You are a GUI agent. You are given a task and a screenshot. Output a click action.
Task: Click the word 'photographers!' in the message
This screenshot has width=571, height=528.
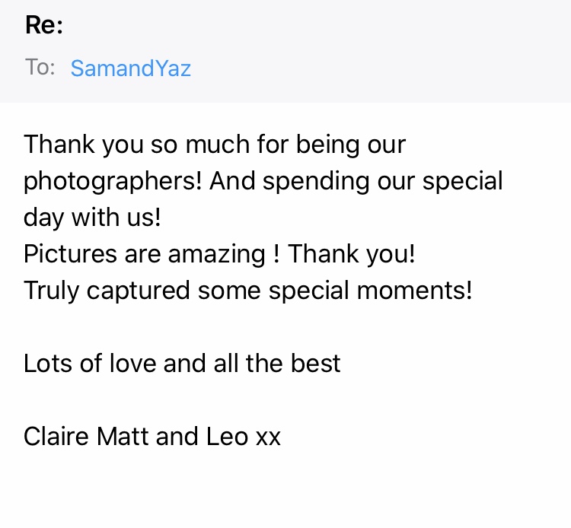pos(113,181)
